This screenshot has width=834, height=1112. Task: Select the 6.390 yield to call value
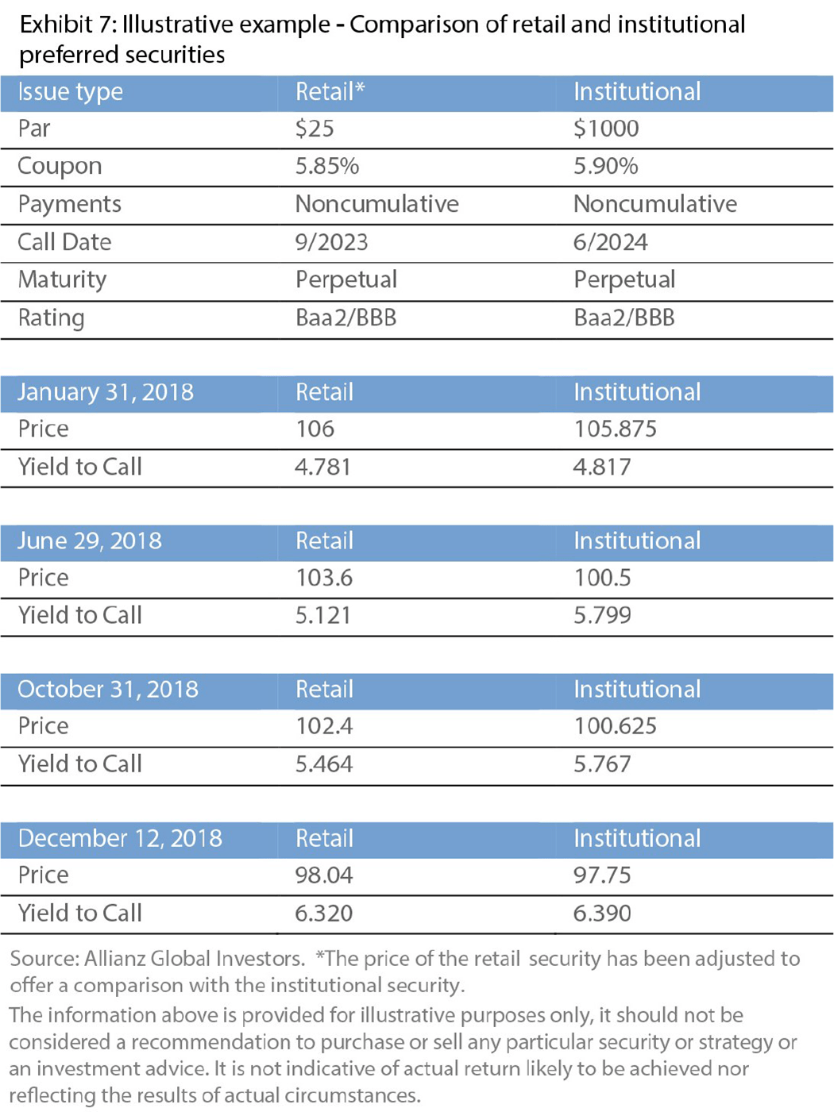[x=602, y=913]
